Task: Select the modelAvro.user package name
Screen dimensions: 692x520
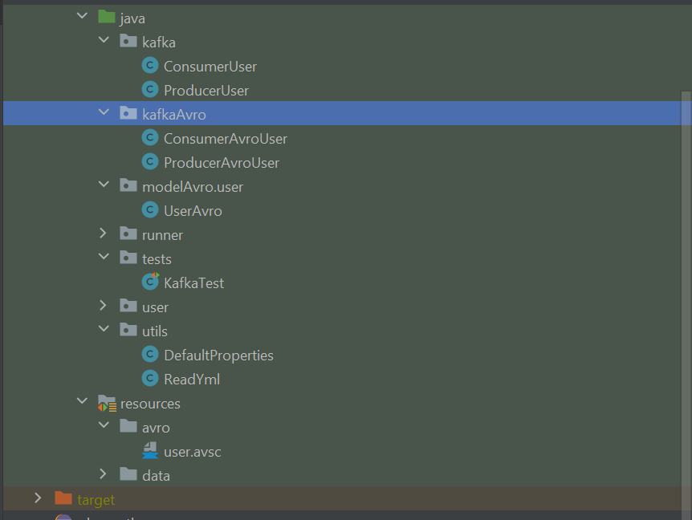Action: click(193, 187)
